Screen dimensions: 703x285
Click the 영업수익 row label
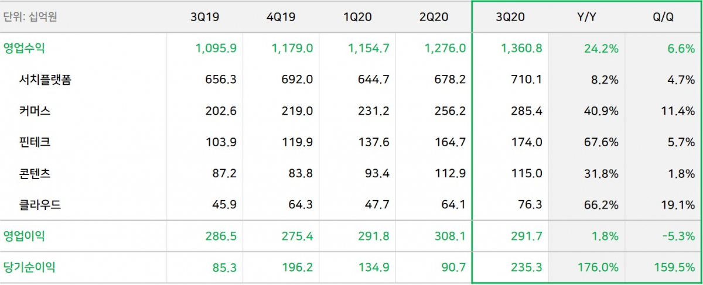(x=24, y=49)
